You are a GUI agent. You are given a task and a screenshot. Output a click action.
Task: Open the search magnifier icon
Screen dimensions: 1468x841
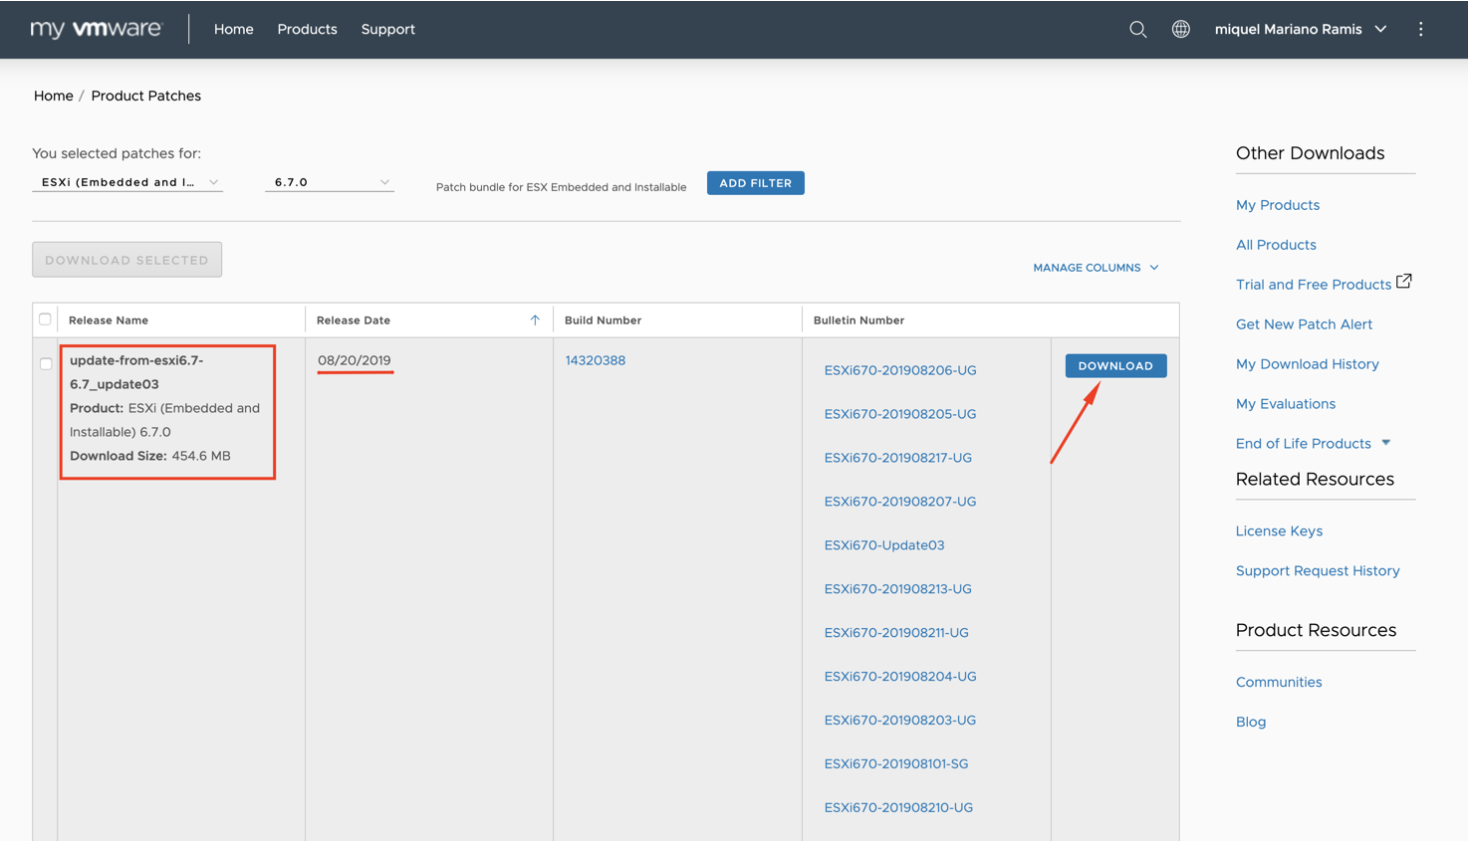pyautogui.click(x=1137, y=30)
